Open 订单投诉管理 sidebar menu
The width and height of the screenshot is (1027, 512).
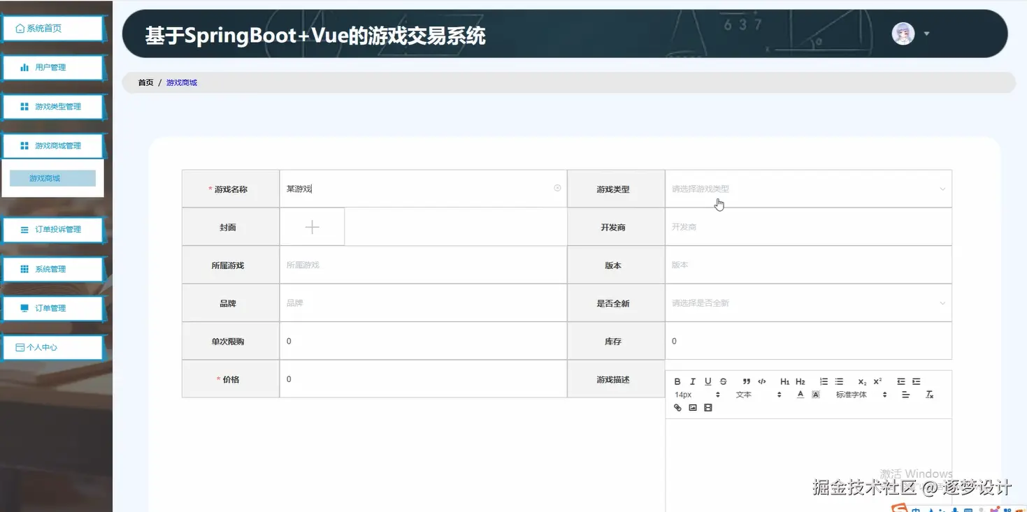[53, 229]
